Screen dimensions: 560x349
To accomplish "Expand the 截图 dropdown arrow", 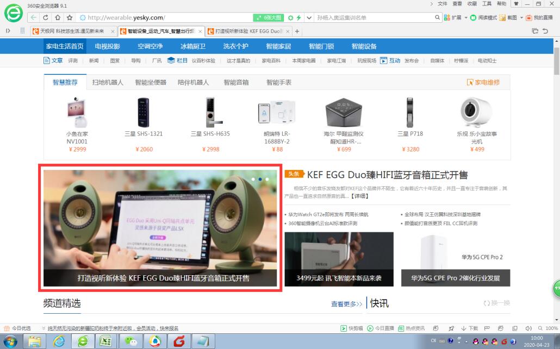I will (x=521, y=17).
